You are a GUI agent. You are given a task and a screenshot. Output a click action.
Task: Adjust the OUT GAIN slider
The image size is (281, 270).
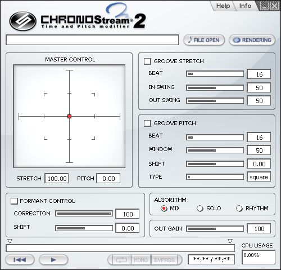(x=215, y=229)
